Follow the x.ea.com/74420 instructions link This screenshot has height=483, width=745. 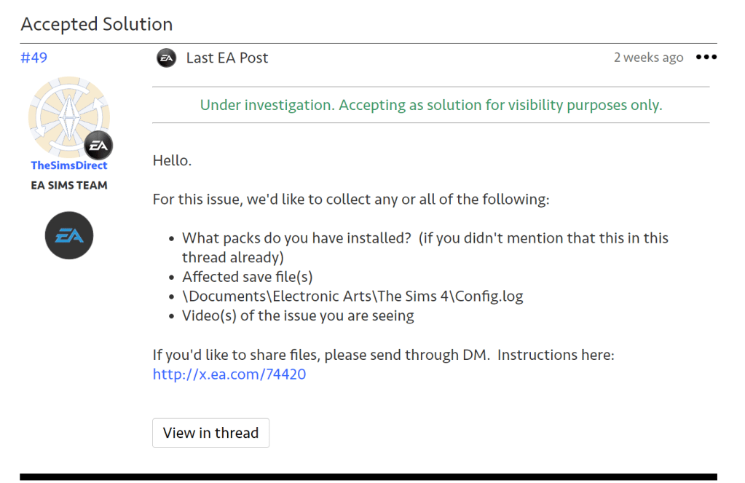tap(229, 374)
